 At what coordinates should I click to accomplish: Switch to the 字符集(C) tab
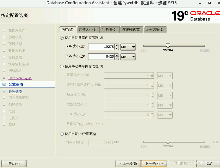tap(110, 29)
